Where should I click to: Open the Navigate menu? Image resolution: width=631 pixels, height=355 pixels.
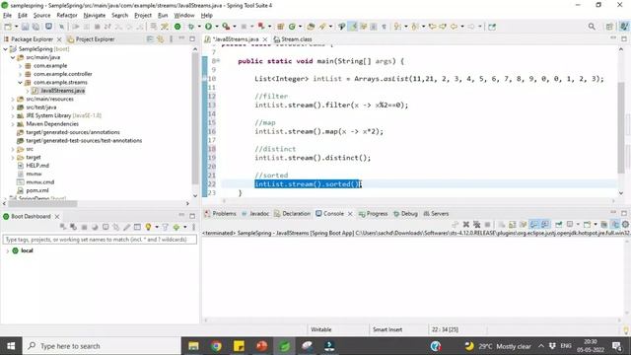95,16
